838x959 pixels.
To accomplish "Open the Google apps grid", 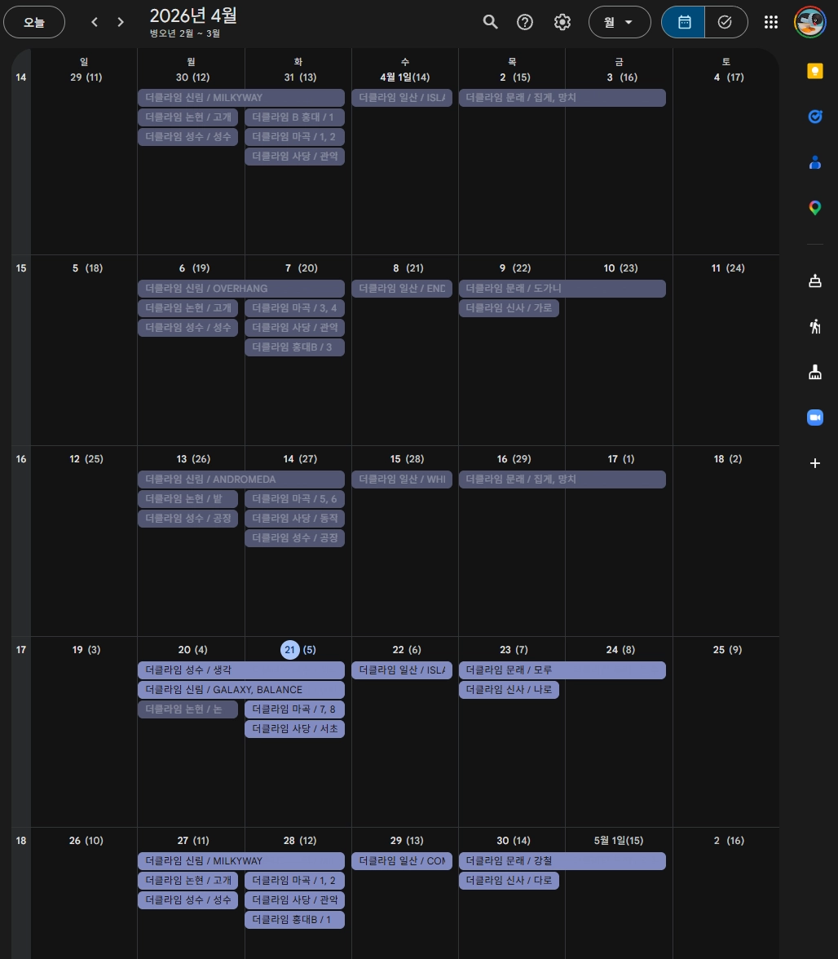I will (771, 22).
